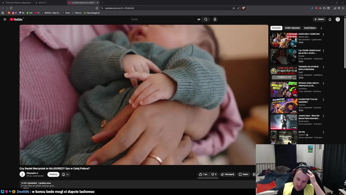The height and width of the screenshot is (195, 346).
Task: Open the on-screen keyboard in search box
Action: tap(199, 19)
